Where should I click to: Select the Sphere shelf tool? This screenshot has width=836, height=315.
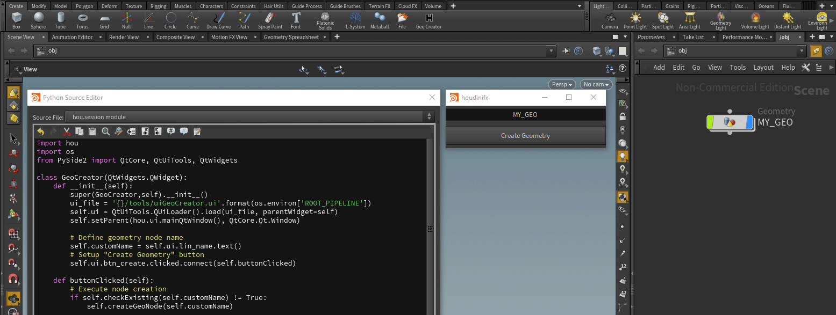[x=38, y=20]
